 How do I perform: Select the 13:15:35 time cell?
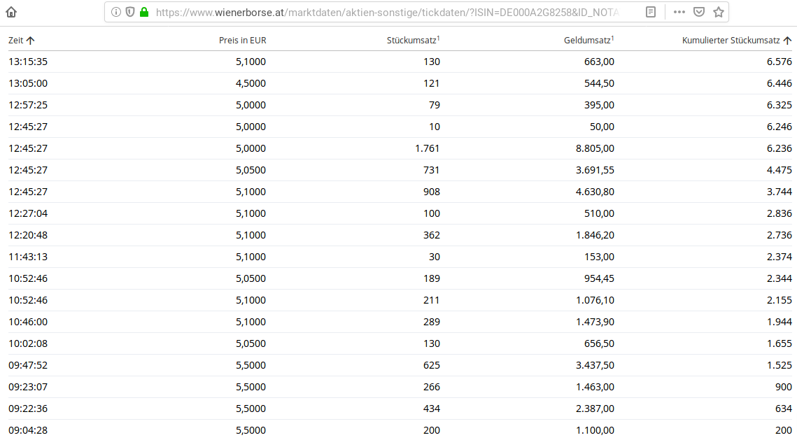[x=28, y=62]
